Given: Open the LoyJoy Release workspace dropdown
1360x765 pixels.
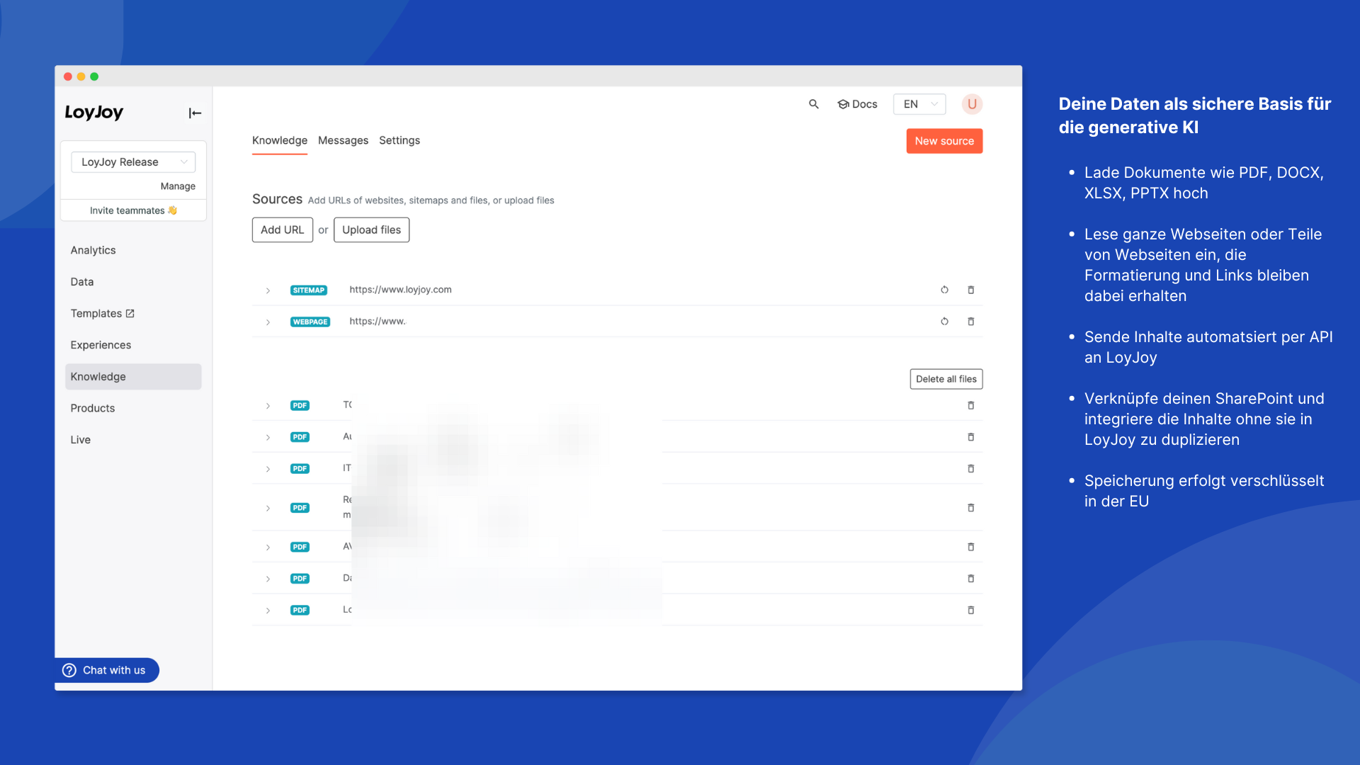Looking at the screenshot, I should (133, 162).
